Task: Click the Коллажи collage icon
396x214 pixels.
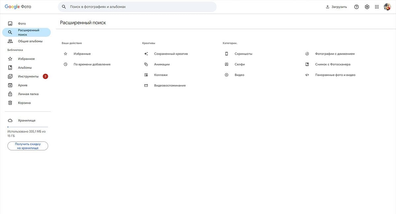Action: point(146,75)
